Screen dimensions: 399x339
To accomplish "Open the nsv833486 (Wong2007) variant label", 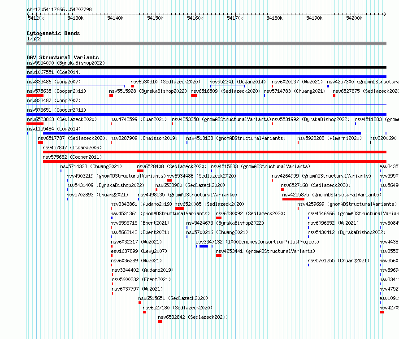I will pos(54,82).
